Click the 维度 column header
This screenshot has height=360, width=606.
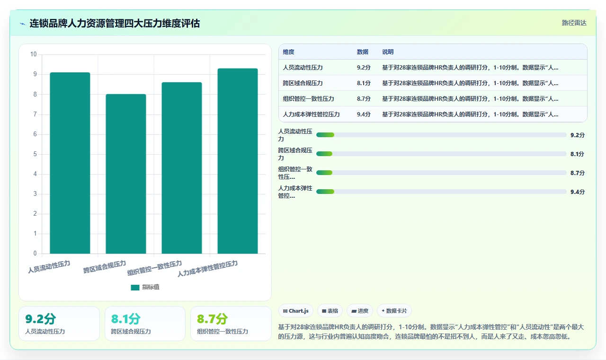click(289, 52)
